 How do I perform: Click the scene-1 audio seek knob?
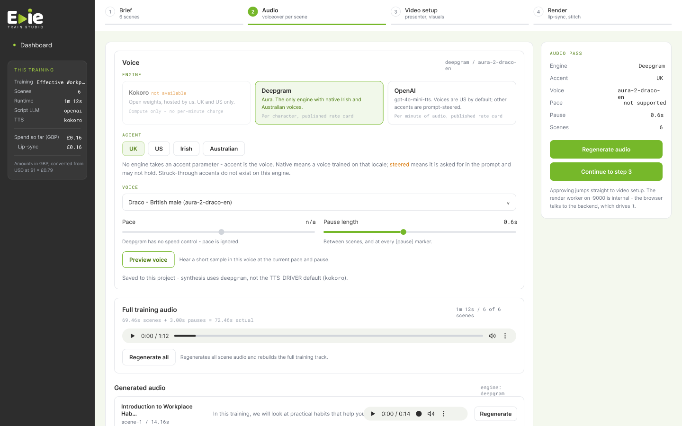(419, 414)
